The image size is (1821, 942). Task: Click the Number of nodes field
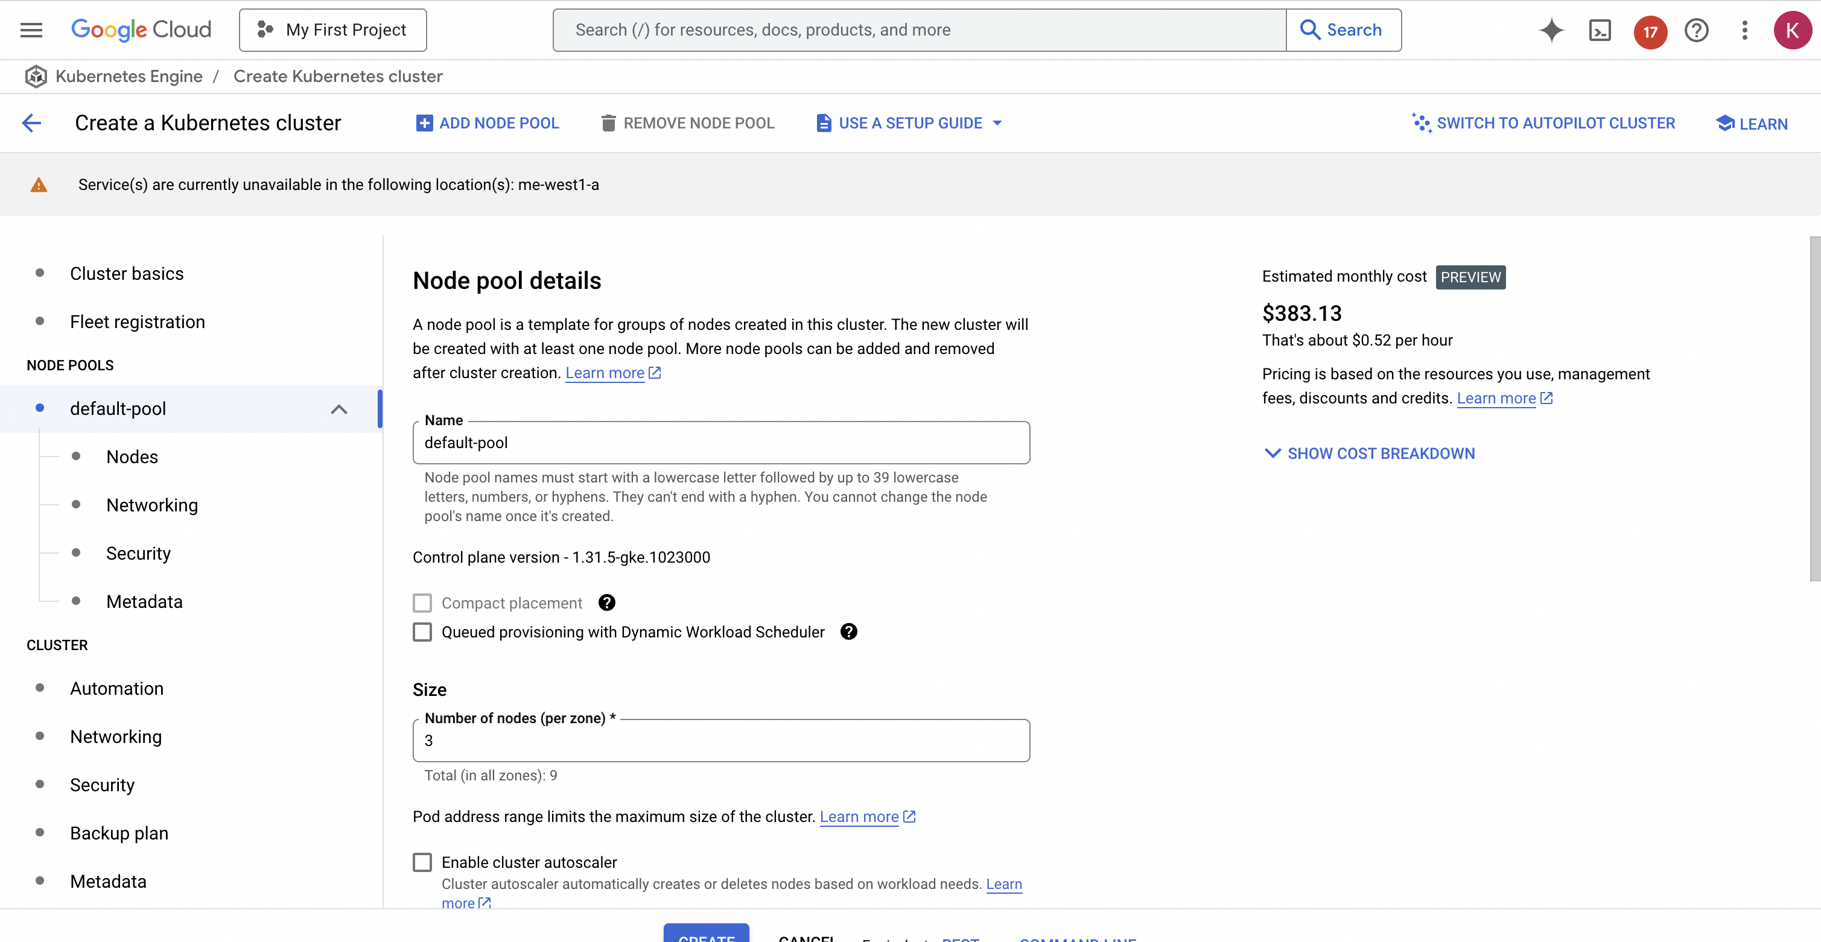[721, 741]
